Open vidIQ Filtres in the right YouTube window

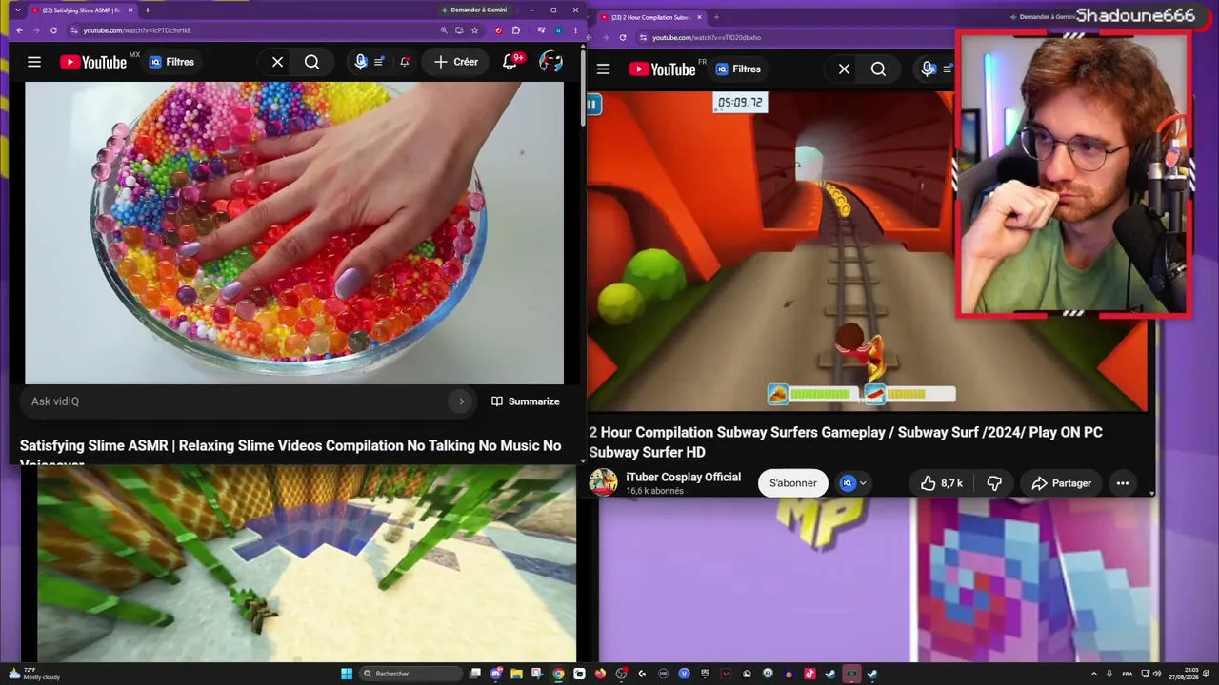tap(739, 68)
